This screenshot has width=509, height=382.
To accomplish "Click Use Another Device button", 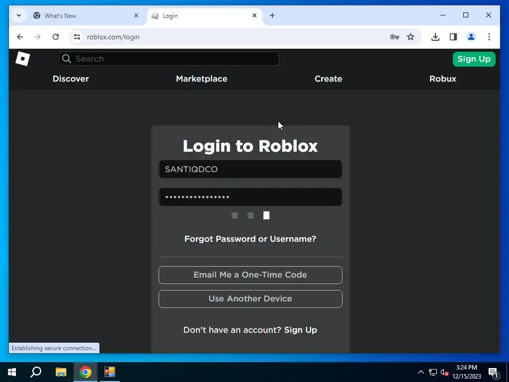I will point(251,299).
